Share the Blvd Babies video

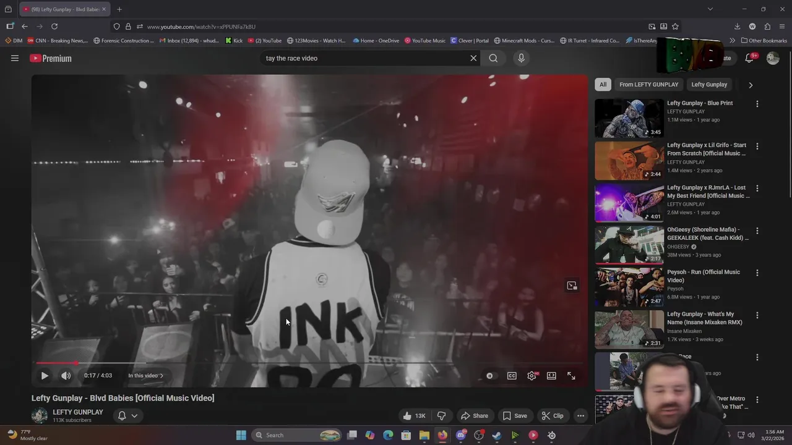[475, 416]
